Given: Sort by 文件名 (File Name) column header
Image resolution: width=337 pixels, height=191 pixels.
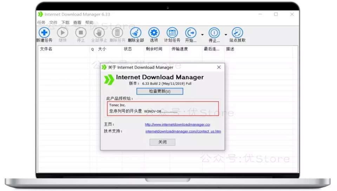Looking at the screenshot, I should click(46, 49).
